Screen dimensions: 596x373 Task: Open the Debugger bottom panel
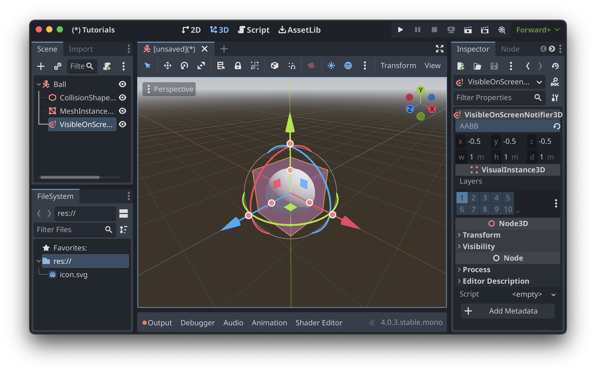coord(198,322)
